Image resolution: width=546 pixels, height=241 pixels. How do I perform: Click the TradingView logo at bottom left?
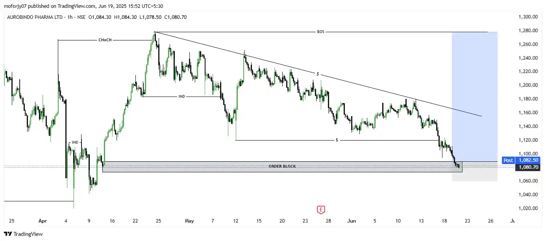click(x=23, y=234)
